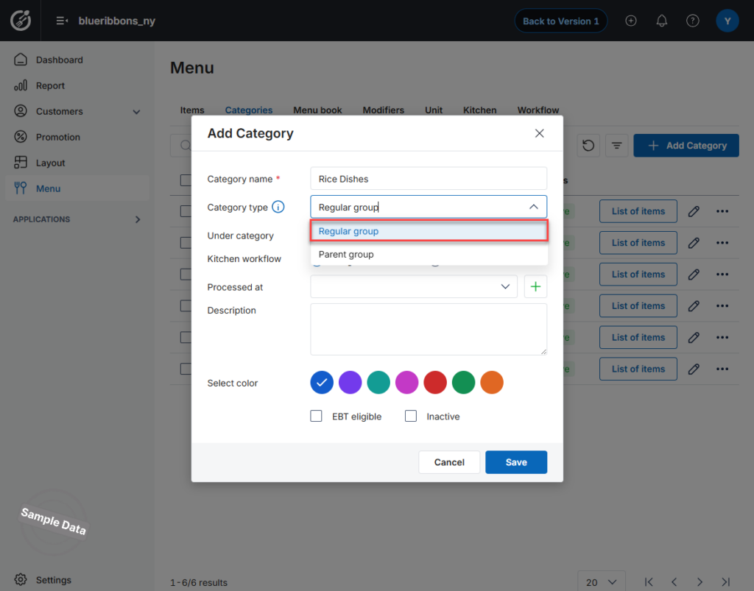
Task: Click the app logo icon in header
Action: coord(21,20)
